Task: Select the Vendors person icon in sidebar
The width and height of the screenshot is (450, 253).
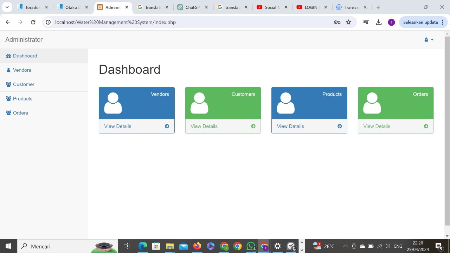Action: pyautogui.click(x=8, y=70)
